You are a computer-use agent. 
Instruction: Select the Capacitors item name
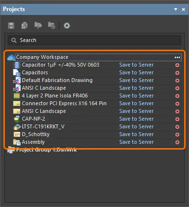(35, 72)
